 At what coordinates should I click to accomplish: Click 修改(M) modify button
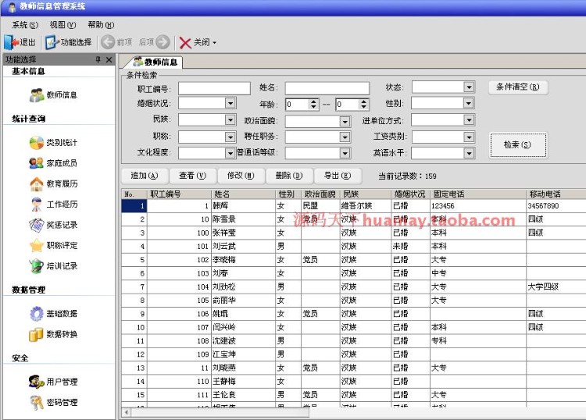click(241, 176)
